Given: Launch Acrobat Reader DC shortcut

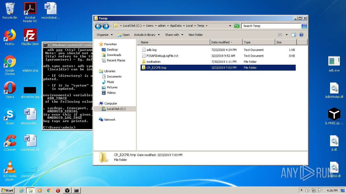Looking at the screenshot, I should pos(30,12).
